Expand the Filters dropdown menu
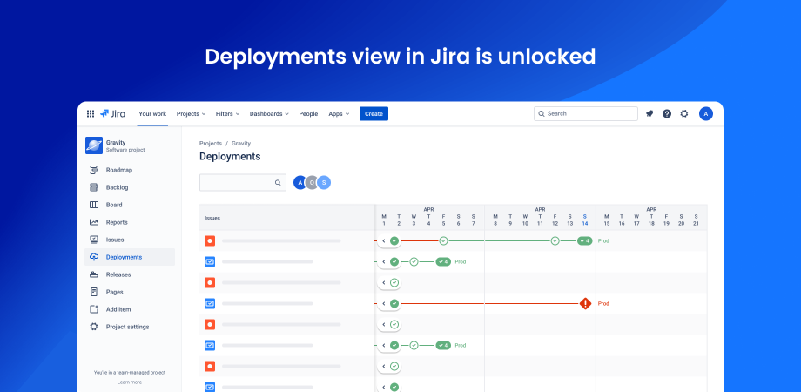The image size is (801, 392). [228, 113]
